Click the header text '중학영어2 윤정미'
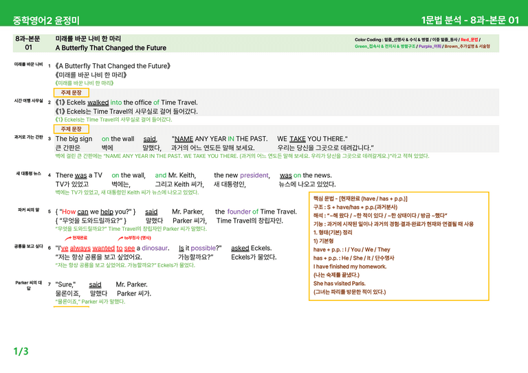 click(46, 21)
